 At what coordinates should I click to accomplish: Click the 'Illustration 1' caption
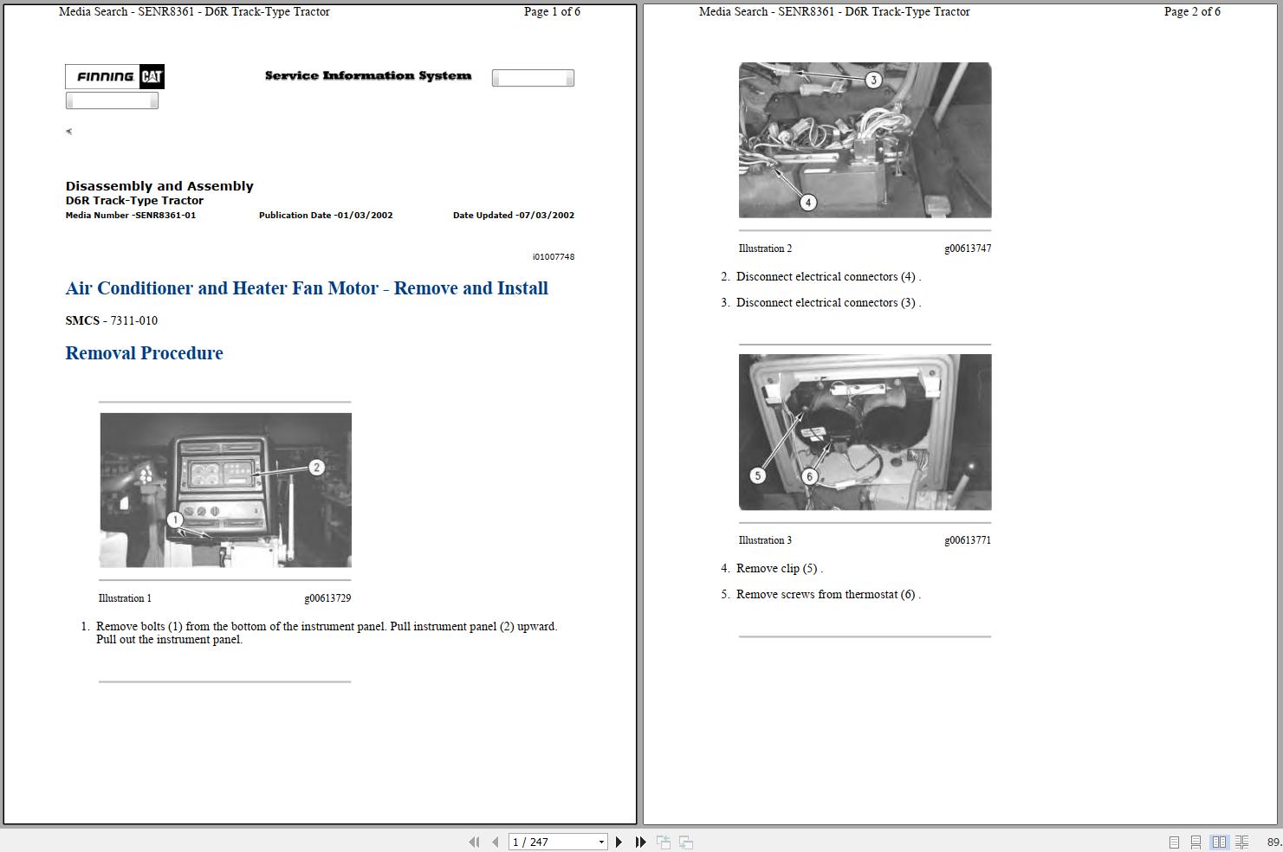pos(125,598)
